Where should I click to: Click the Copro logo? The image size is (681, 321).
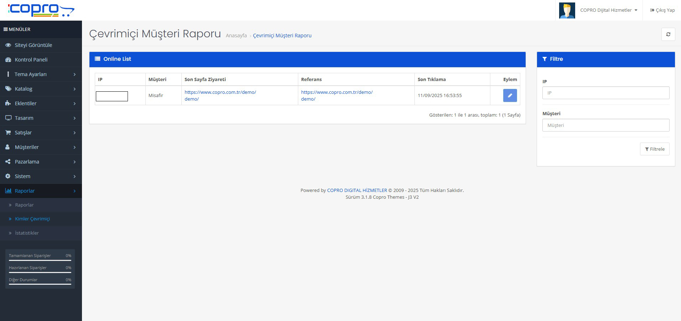(x=41, y=10)
